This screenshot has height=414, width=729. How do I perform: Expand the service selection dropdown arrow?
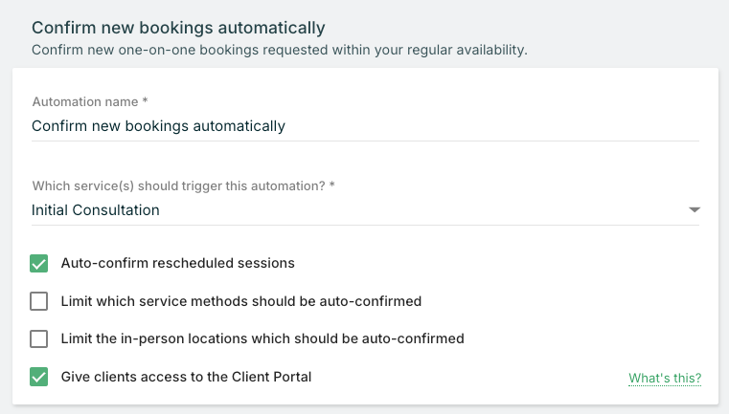point(695,210)
